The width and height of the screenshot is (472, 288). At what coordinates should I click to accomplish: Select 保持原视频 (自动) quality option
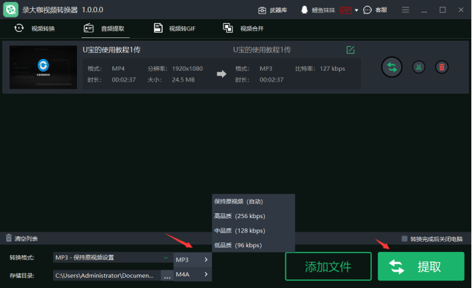[x=253, y=202]
